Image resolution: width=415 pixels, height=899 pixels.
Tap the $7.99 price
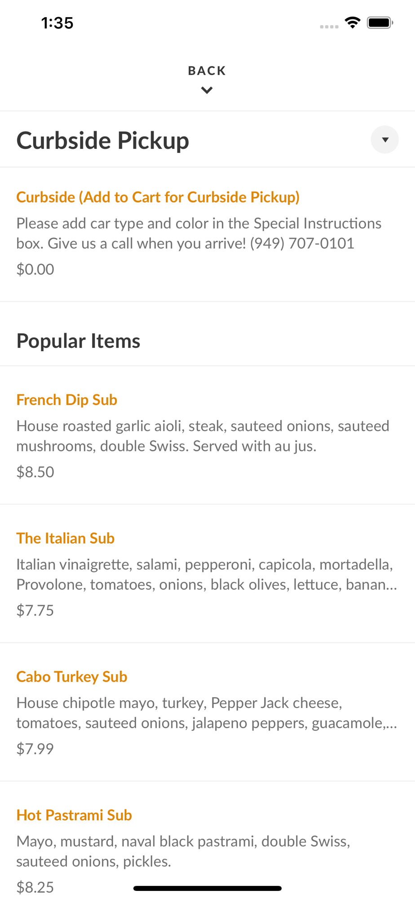pyautogui.click(x=35, y=749)
